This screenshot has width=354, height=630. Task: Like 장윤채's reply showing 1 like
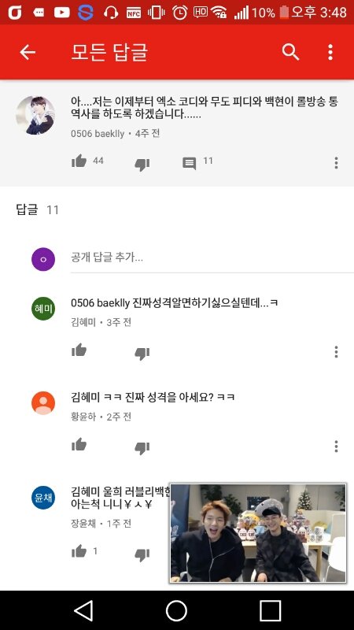pyautogui.click(x=79, y=551)
